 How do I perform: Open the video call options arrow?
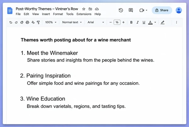pos(146,10)
